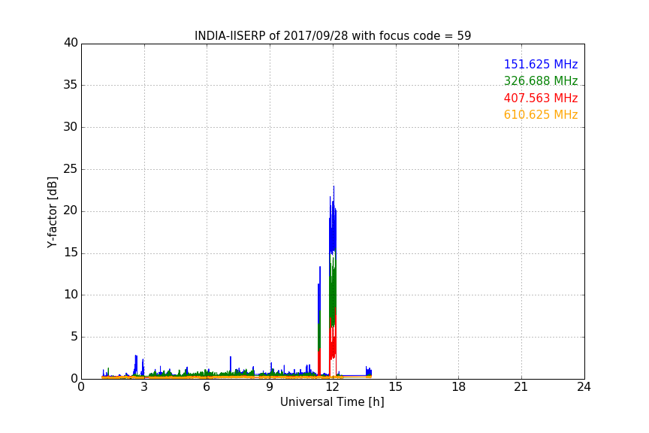
Task: Click the y-axis tick value 20
Action: (71, 210)
